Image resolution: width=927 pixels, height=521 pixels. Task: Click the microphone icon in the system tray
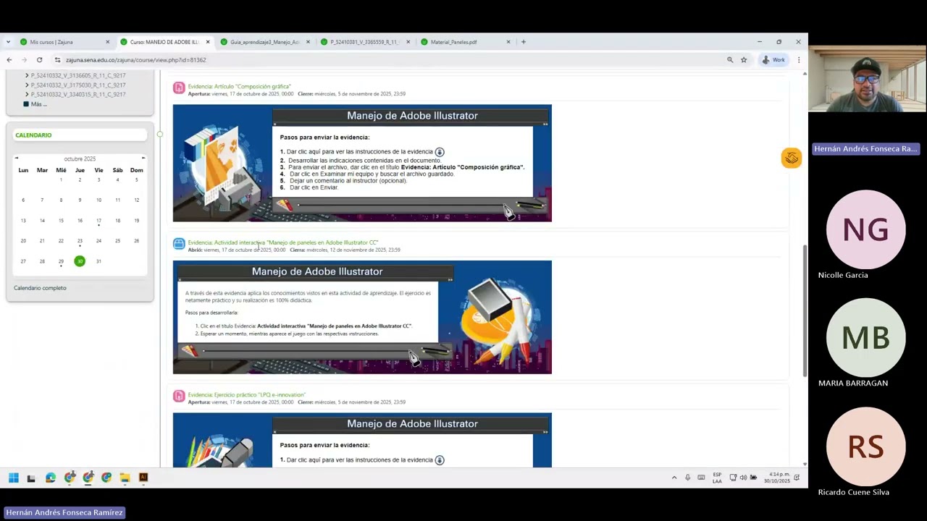pyautogui.click(x=687, y=478)
